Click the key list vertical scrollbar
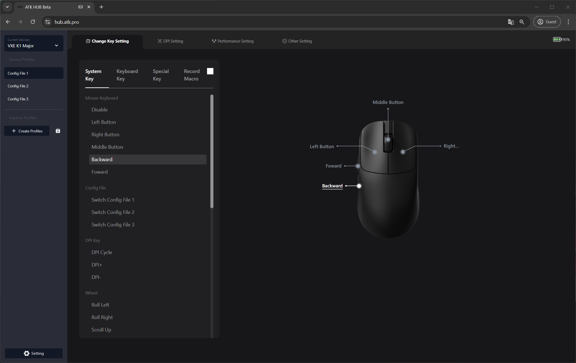The height and width of the screenshot is (363, 576). tap(212, 151)
